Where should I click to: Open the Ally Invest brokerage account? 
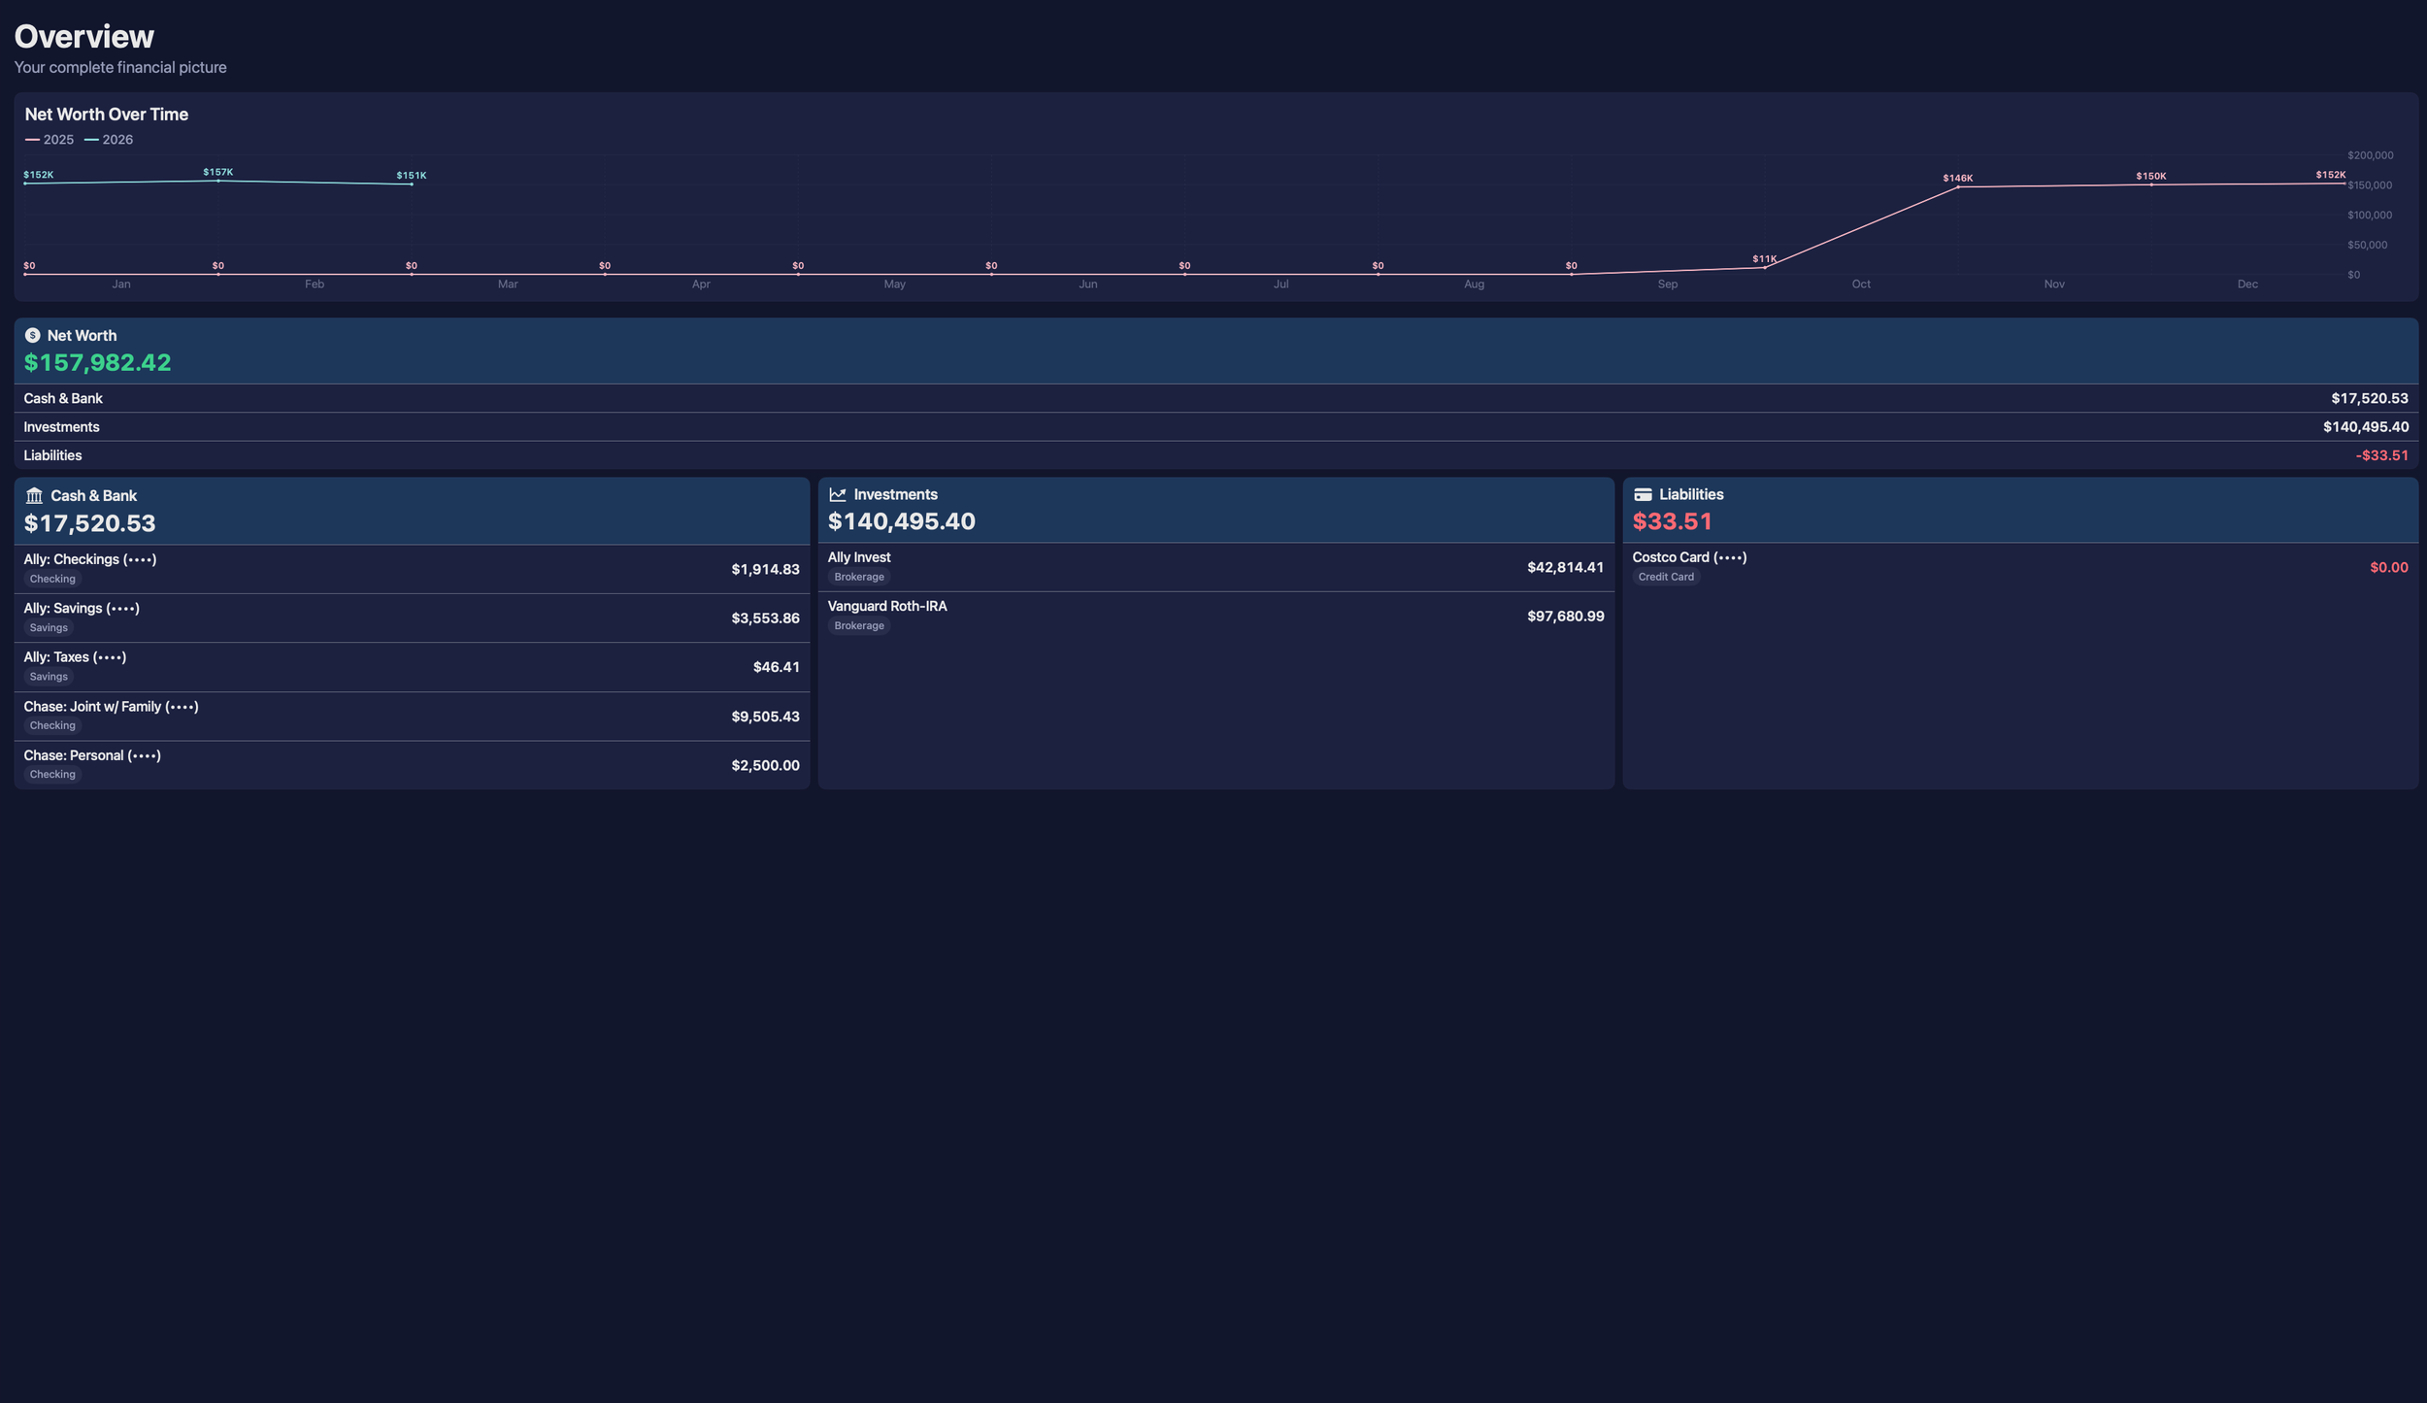pyautogui.click(x=1215, y=567)
